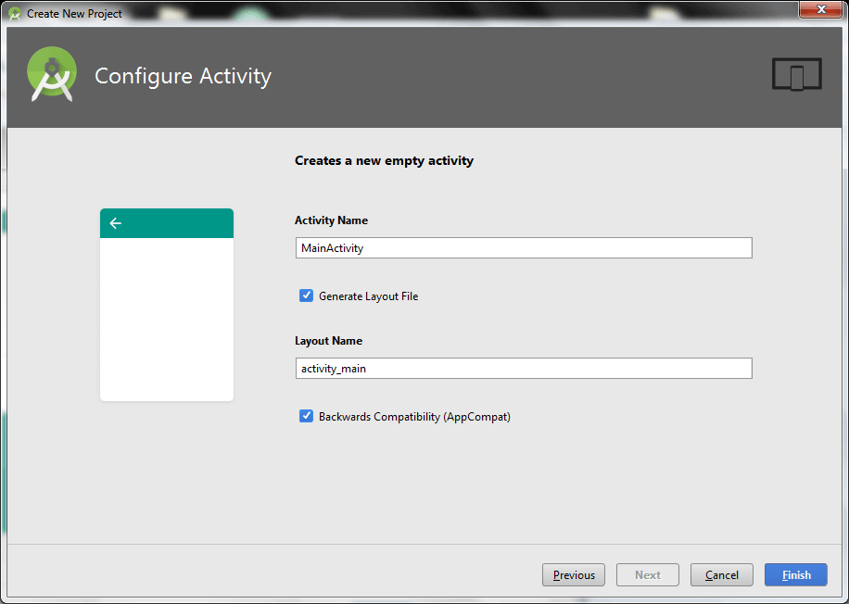Click the greyed-out Next button
This screenshot has height=604, width=849.
[x=647, y=574]
